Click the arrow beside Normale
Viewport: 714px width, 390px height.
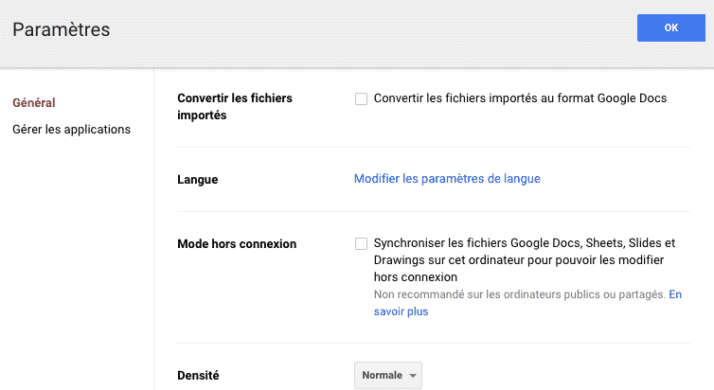point(413,376)
